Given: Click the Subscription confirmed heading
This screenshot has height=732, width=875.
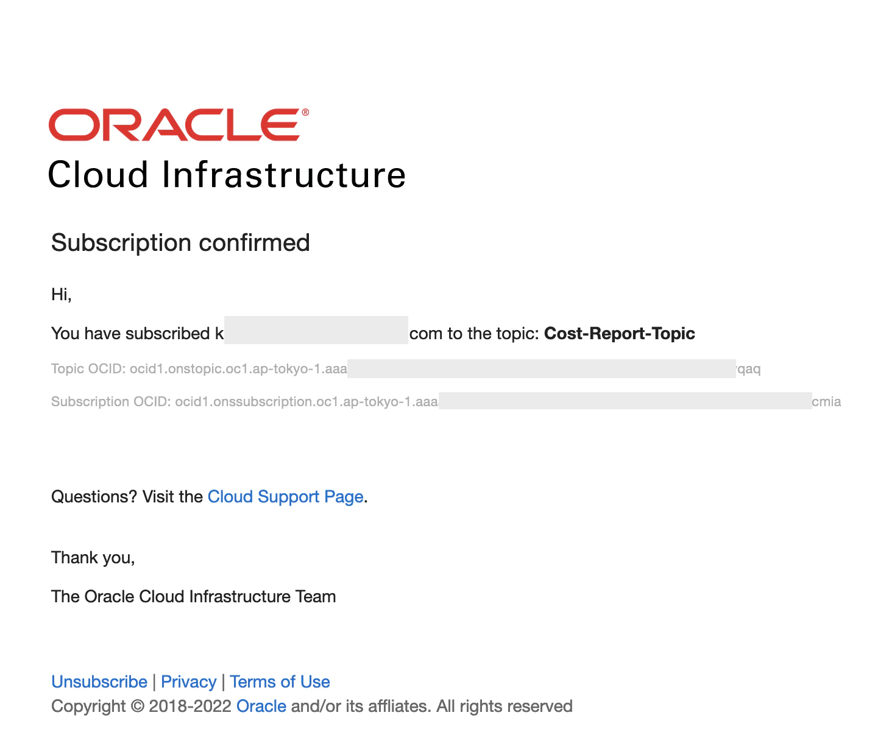Looking at the screenshot, I should [180, 242].
